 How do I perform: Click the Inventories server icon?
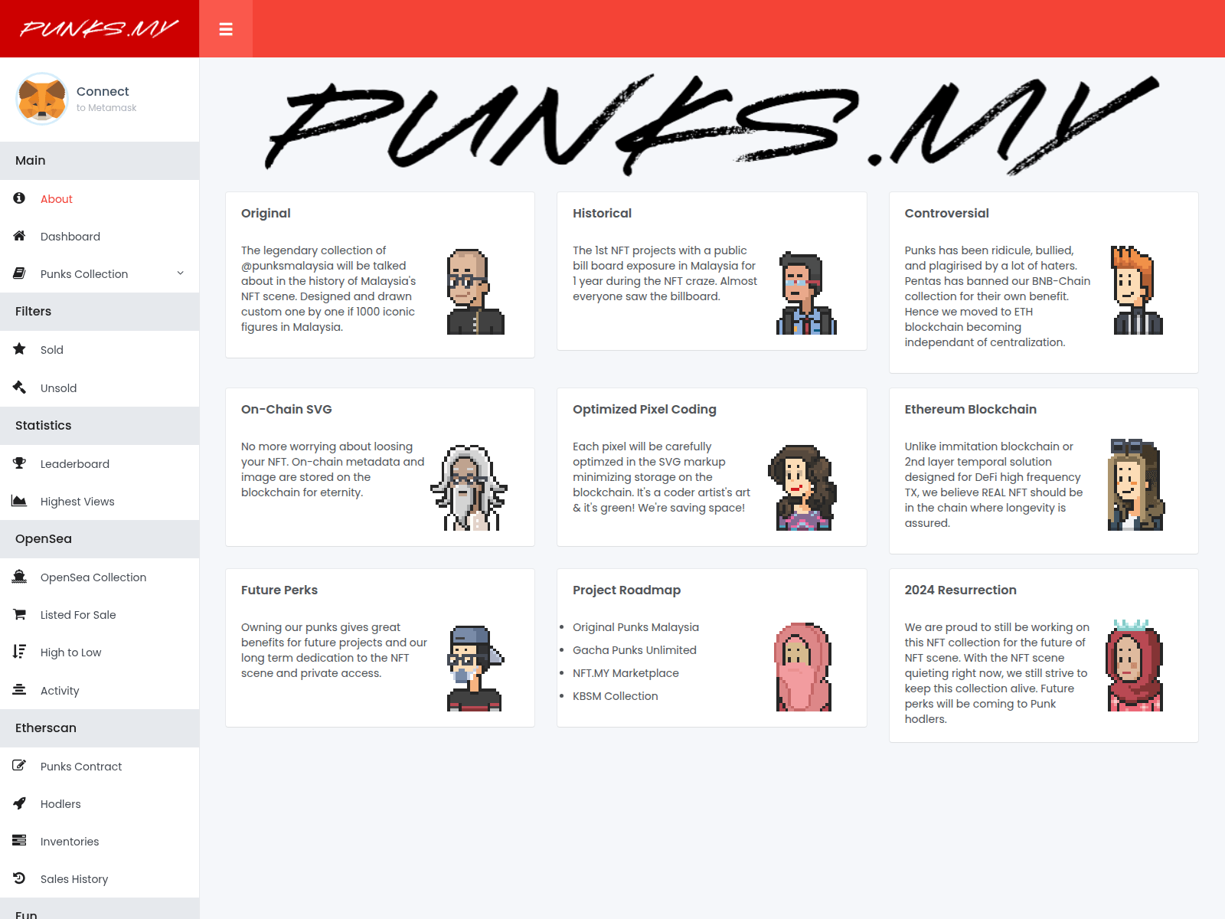(x=19, y=841)
